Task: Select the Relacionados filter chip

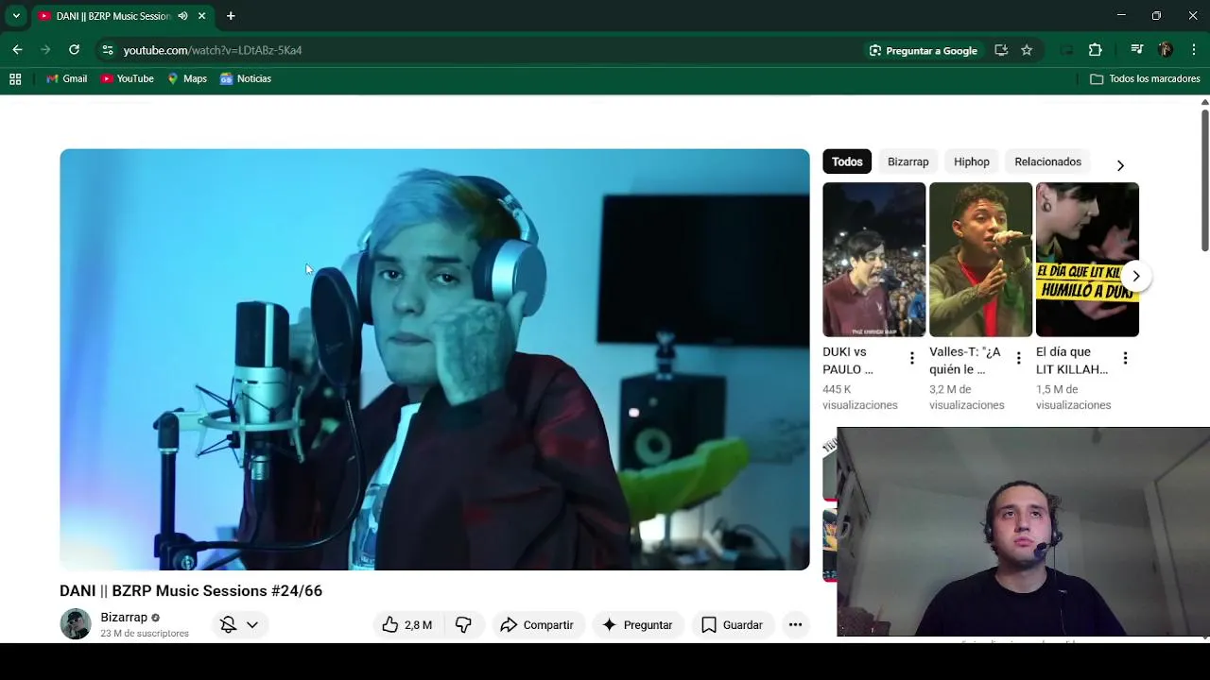Action: (1047, 161)
